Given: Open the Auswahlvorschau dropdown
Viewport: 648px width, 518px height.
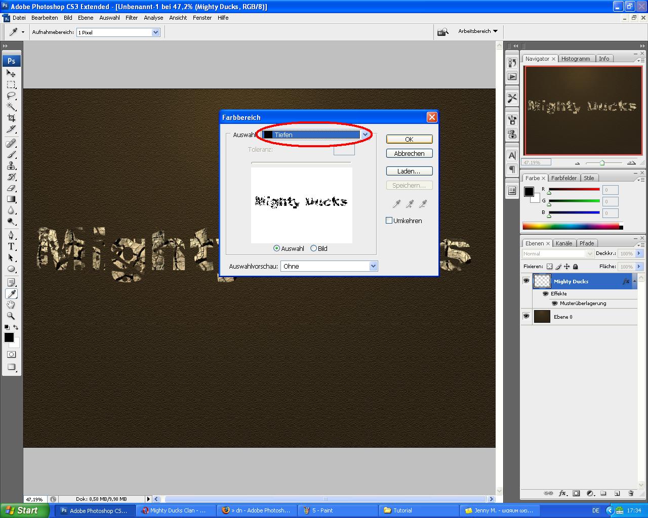Looking at the screenshot, I should (x=373, y=266).
